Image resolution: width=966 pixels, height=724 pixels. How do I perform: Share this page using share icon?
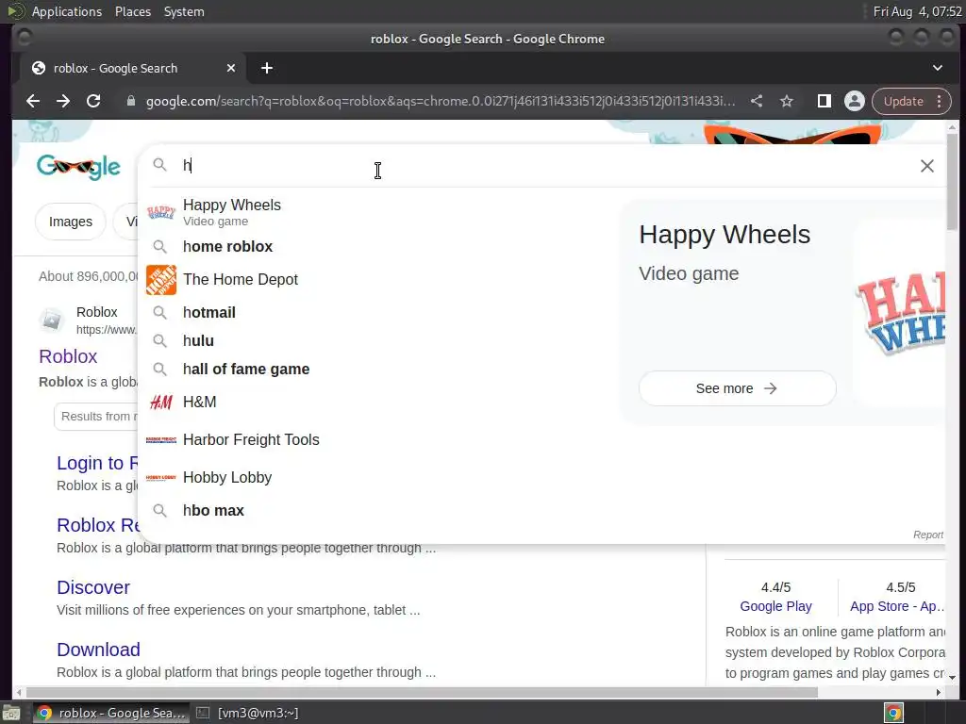(757, 101)
